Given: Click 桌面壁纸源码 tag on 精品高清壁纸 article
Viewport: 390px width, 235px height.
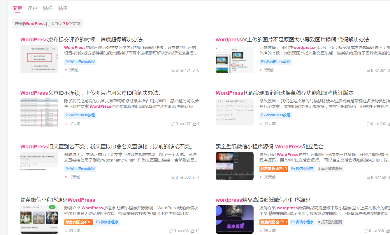Looking at the screenshot, I should (330, 222).
